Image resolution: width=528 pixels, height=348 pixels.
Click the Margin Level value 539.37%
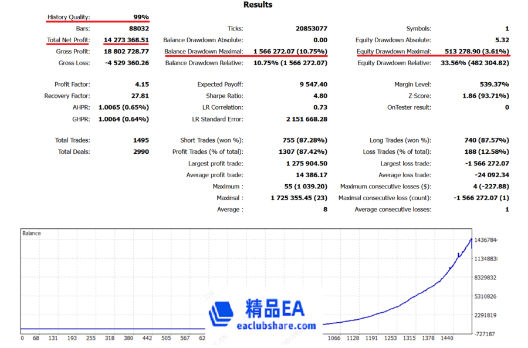point(493,85)
